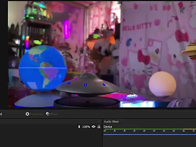The width and height of the screenshot is (196, 147).
Task: Click the webcam preview with the globe
Action: pyautogui.click(x=102, y=54)
